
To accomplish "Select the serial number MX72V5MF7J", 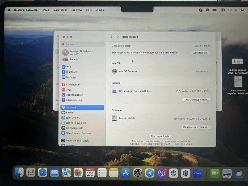I will pyautogui.click(x=202, y=46).
